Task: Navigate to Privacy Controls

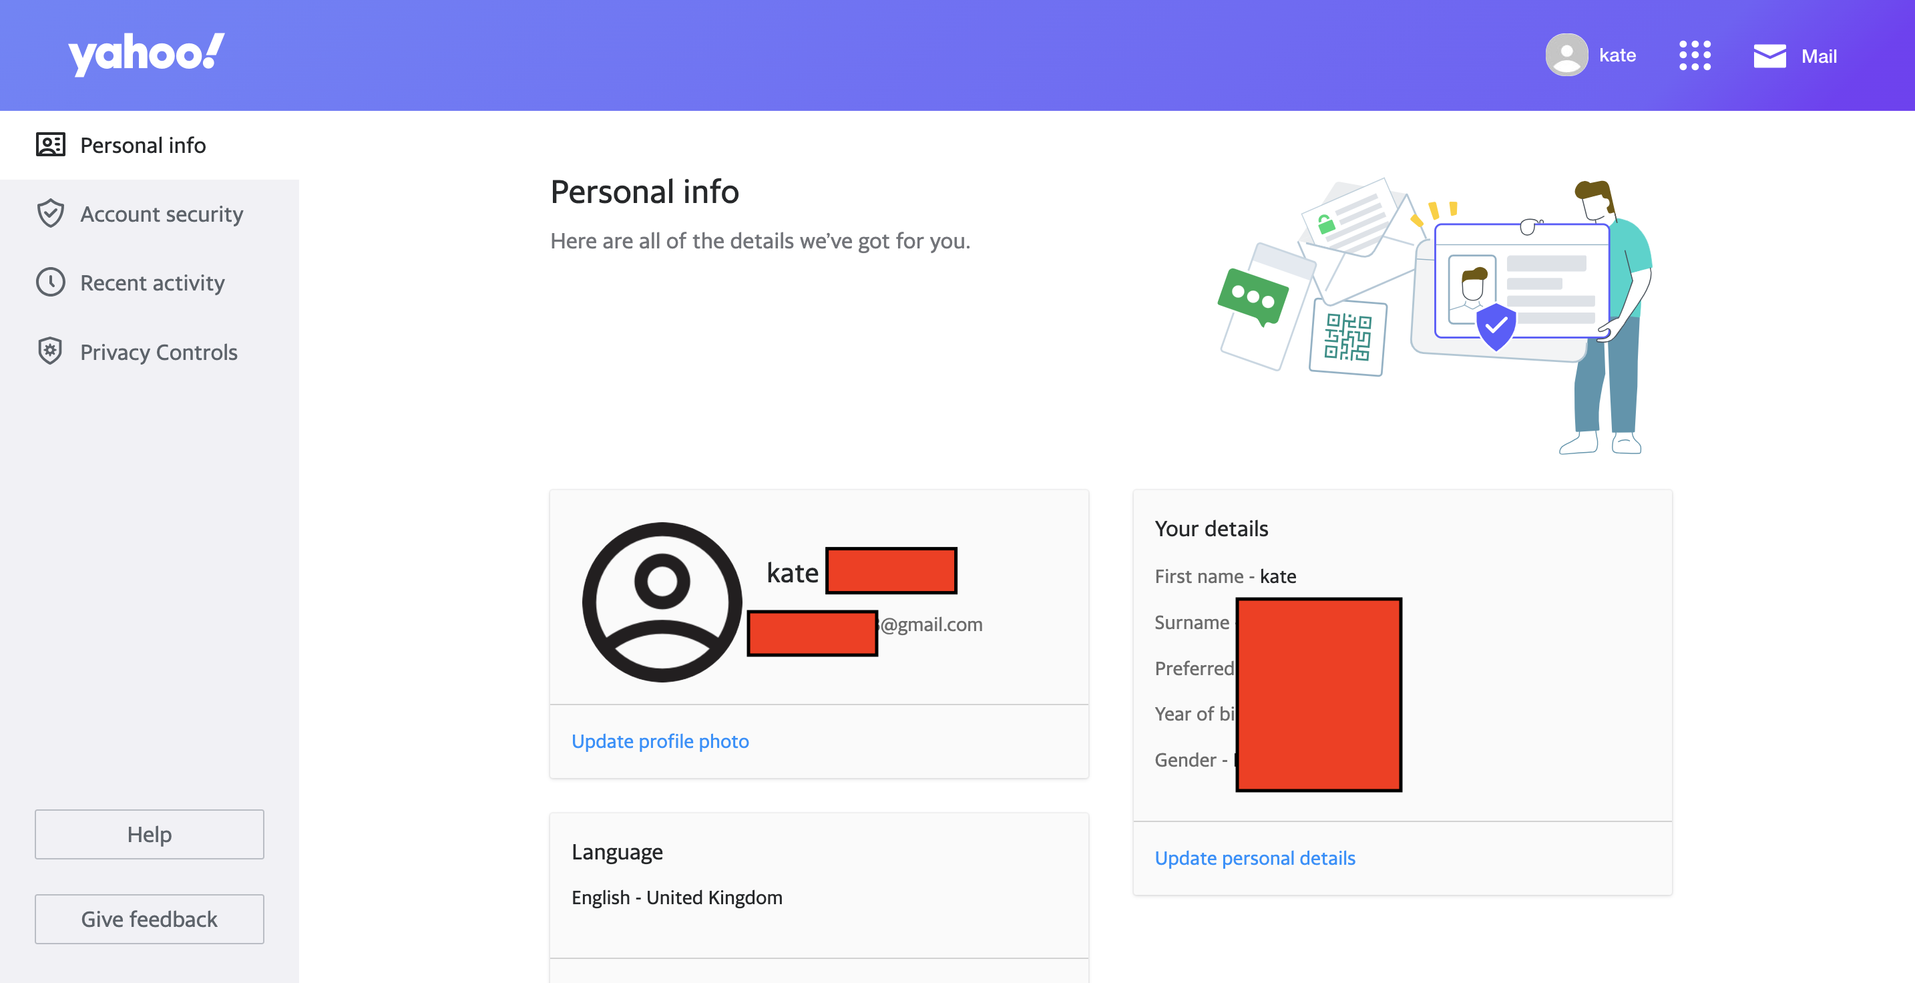Action: tap(158, 352)
